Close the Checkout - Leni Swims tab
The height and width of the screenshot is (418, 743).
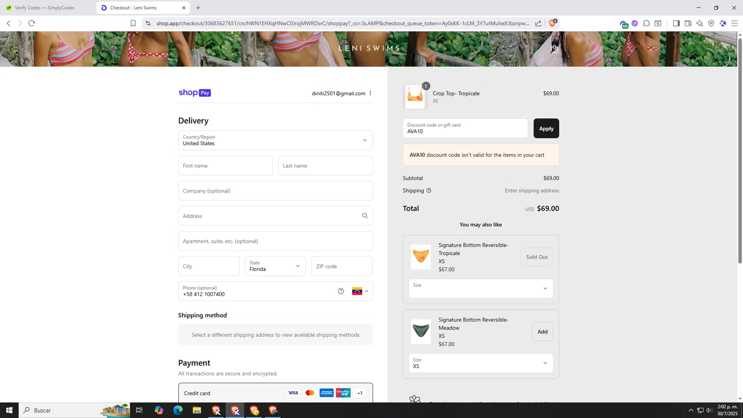184,8
